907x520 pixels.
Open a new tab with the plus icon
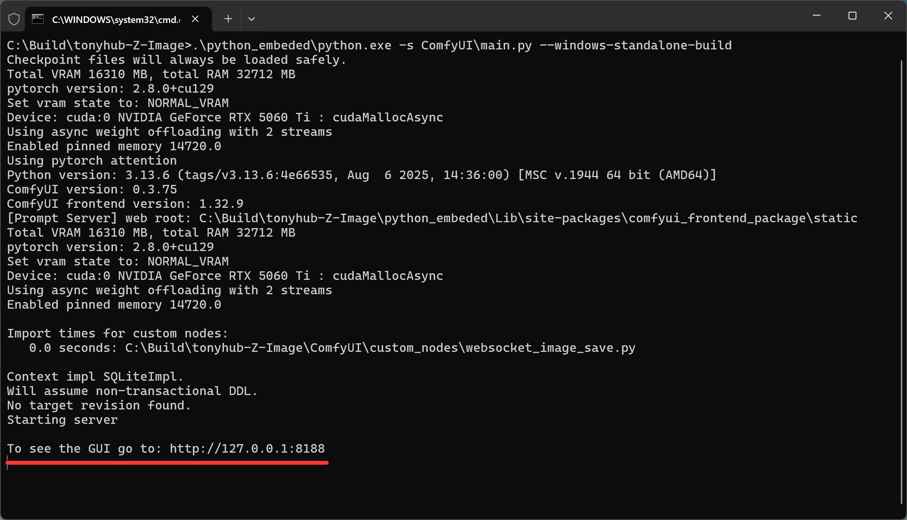point(228,19)
